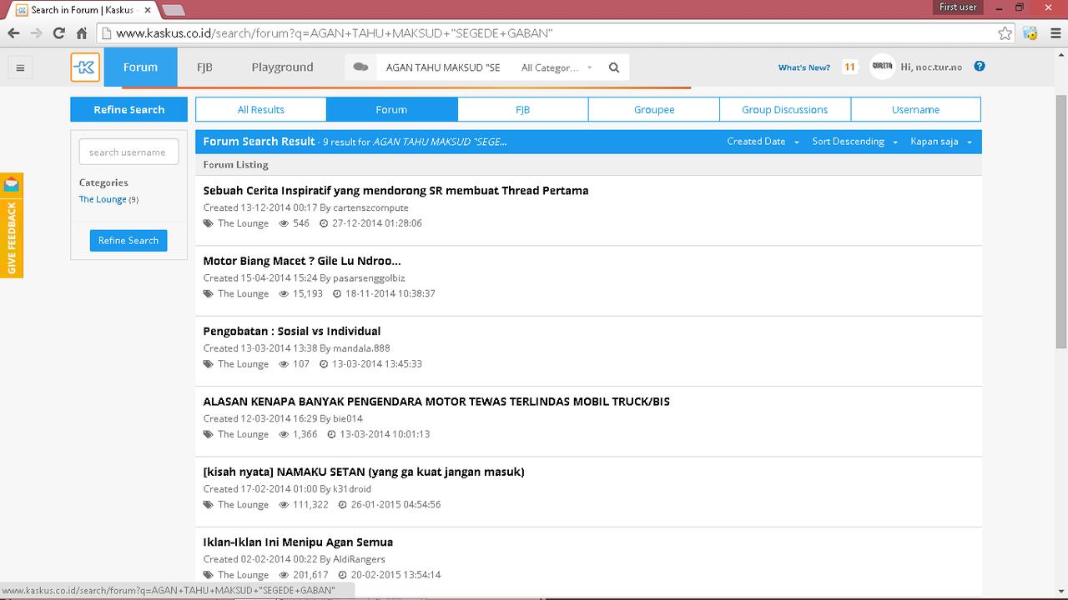
Task: Click author k31droid
Action: (352, 489)
